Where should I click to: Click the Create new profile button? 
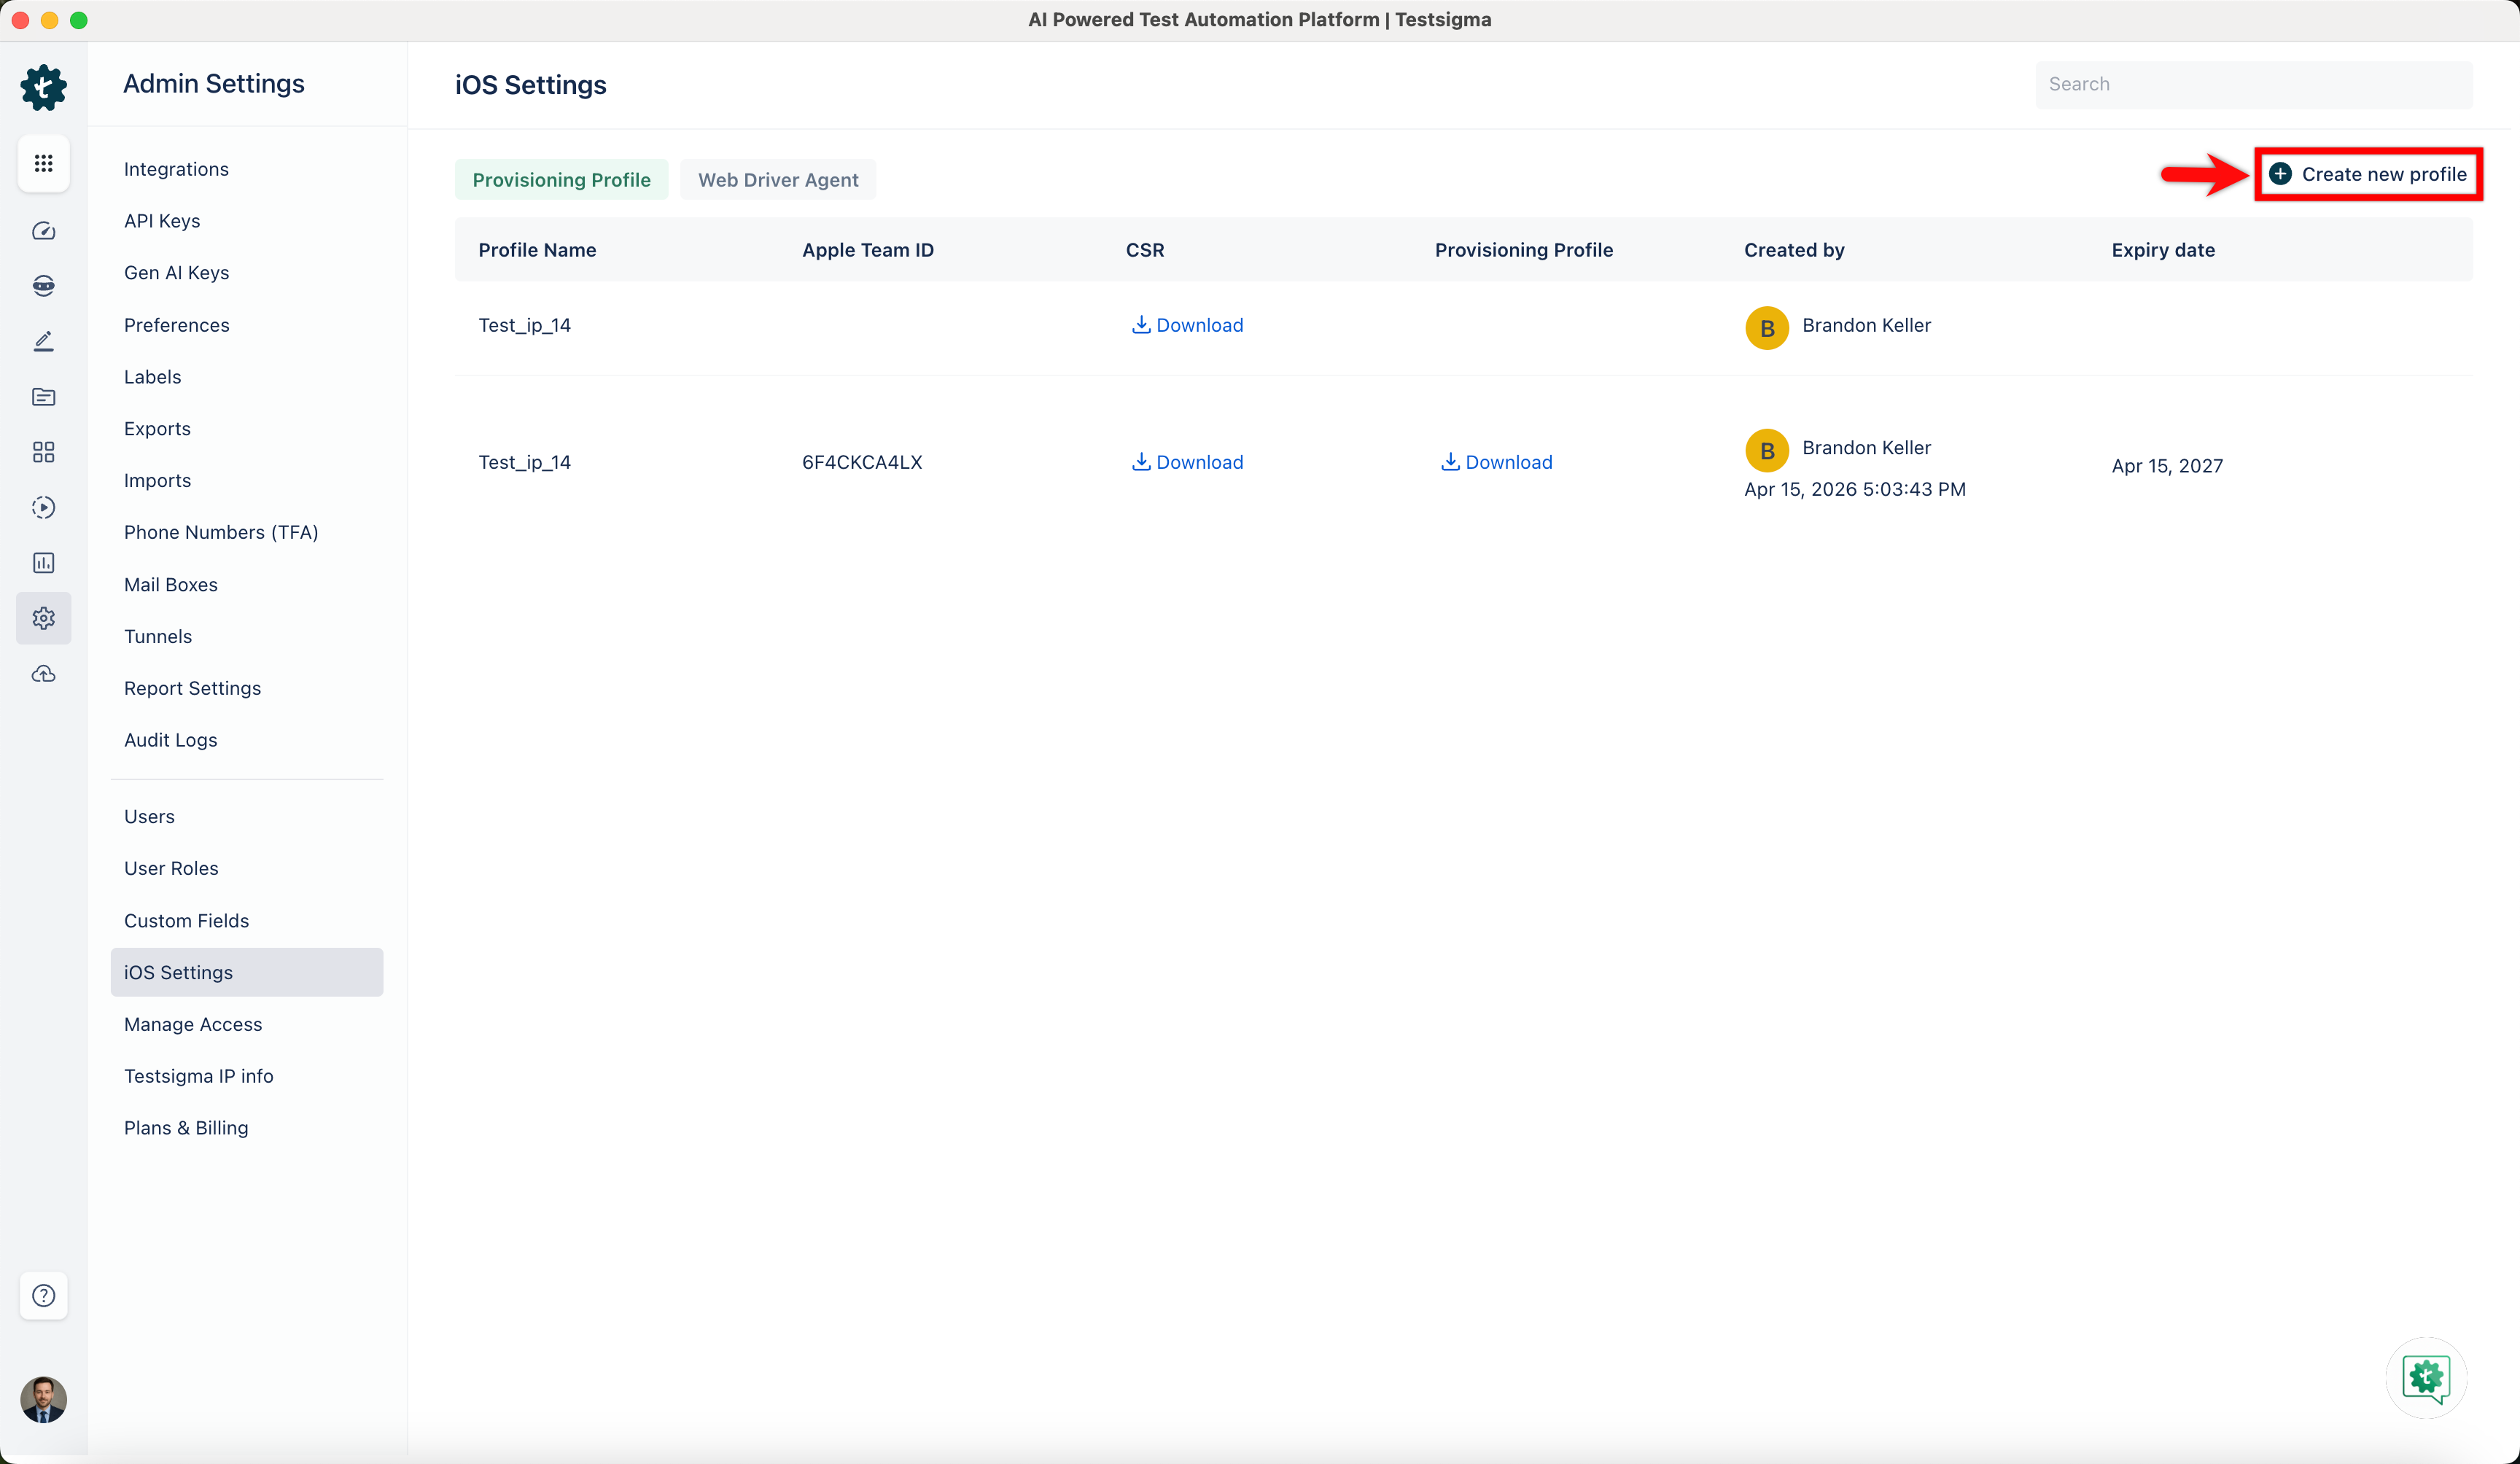(2368, 174)
